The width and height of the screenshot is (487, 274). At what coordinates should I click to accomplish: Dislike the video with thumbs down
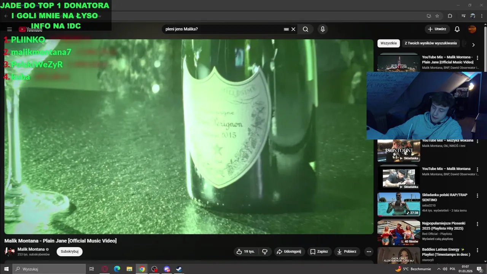pyautogui.click(x=265, y=252)
